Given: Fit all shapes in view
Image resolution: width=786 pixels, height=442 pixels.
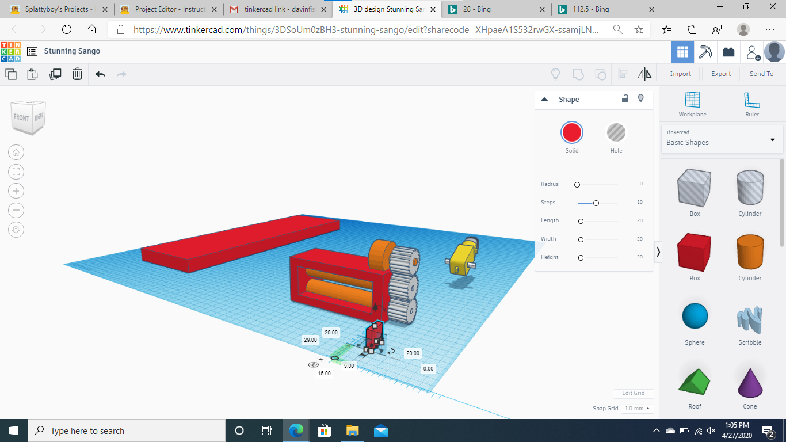Looking at the screenshot, I should [16, 172].
